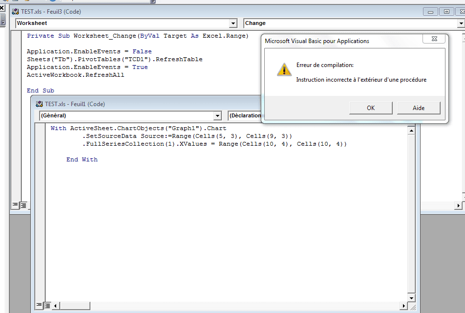The width and height of the screenshot is (465, 313).
Task: Open the Change procedure dropdown
Action: [x=460, y=23]
